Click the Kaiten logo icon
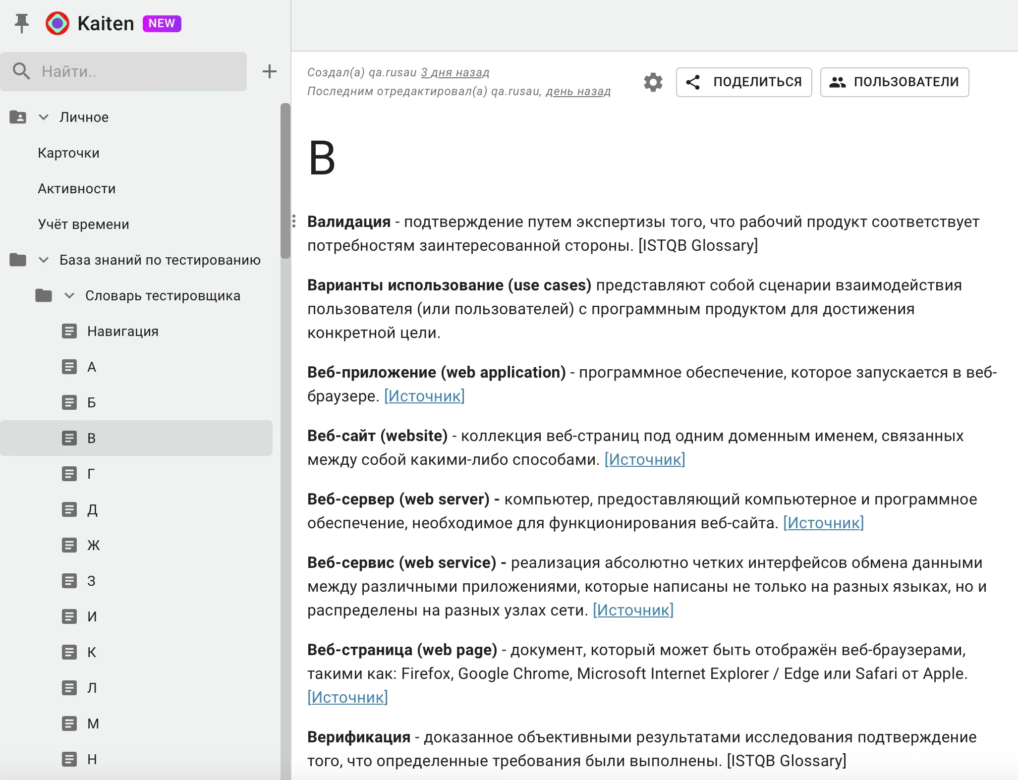This screenshot has width=1018, height=780. (57, 23)
